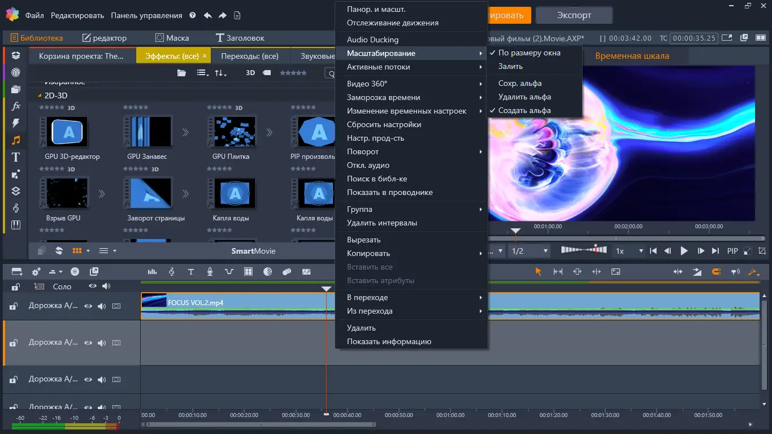Screen dimensions: 772x434
Task: Open the 1x playback speed dropdown
Action: (629, 251)
